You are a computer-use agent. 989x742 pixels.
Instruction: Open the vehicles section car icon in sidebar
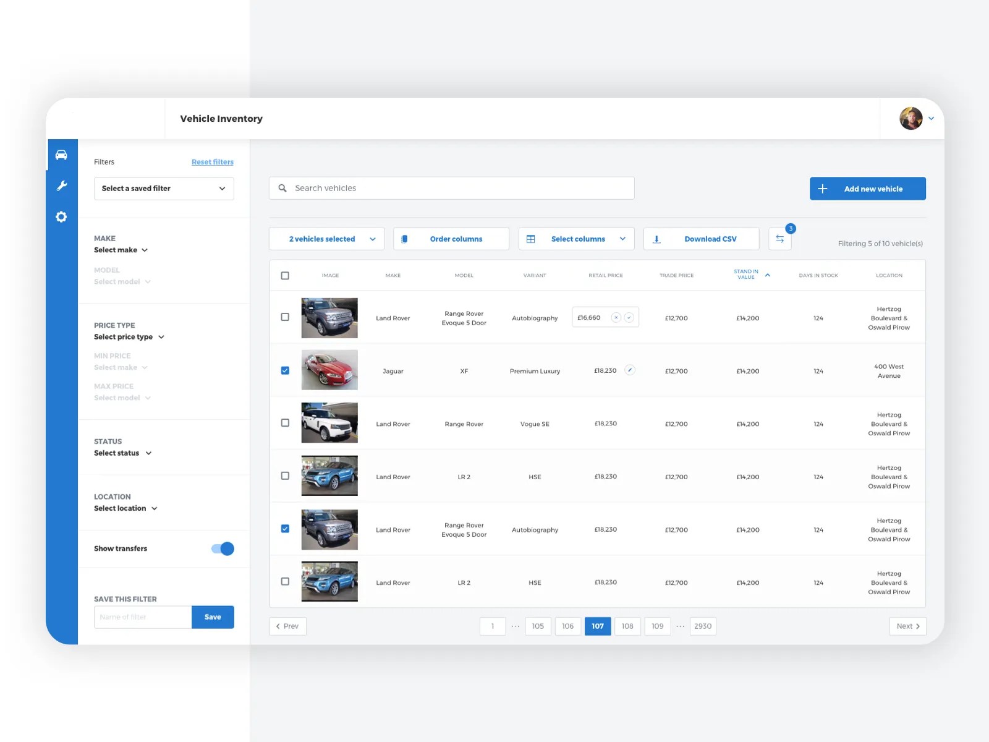click(x=61, y=155)
